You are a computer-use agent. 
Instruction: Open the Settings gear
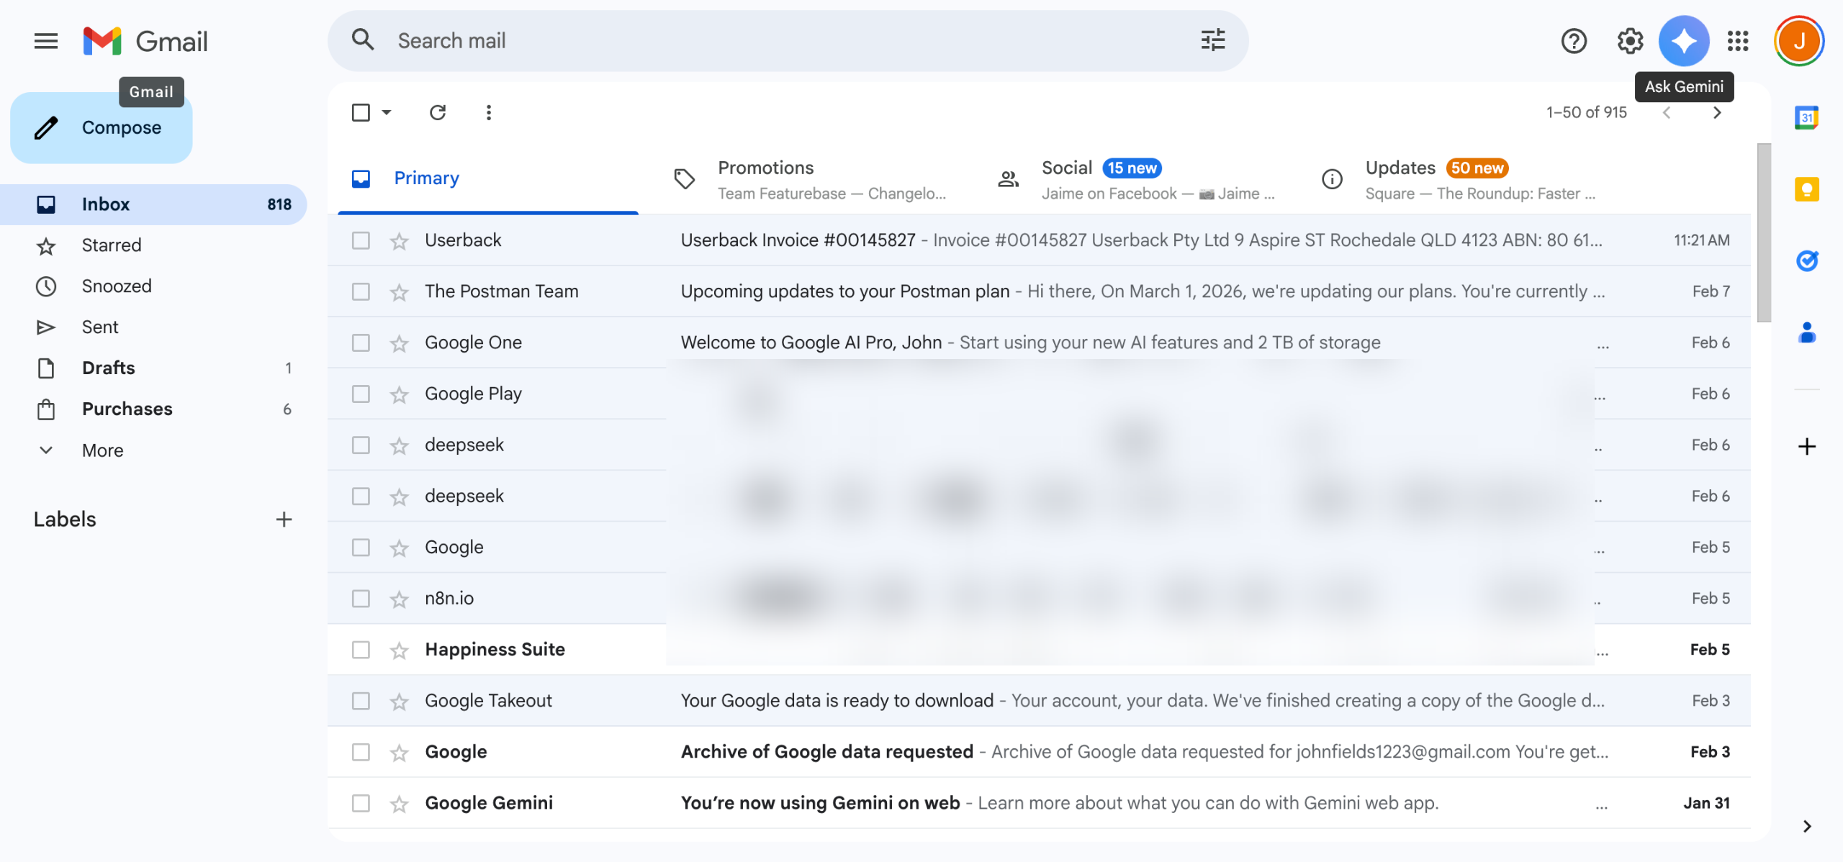pyautogui.click(x=1630, y=41)
